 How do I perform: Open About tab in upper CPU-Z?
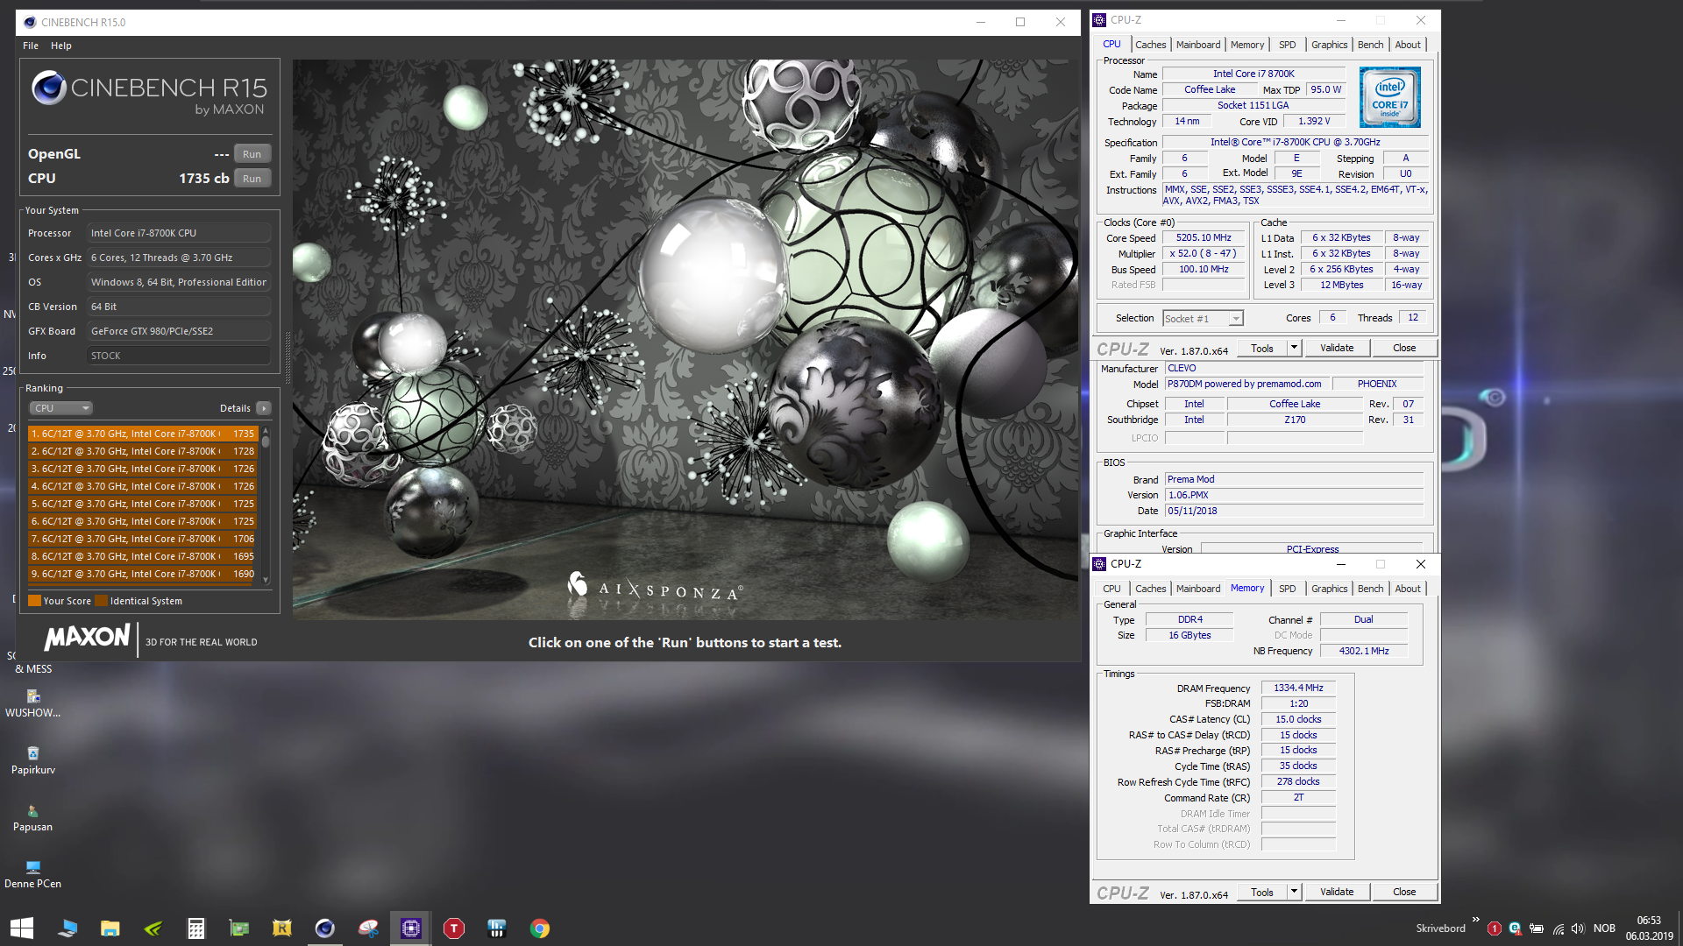(1408, 45)
